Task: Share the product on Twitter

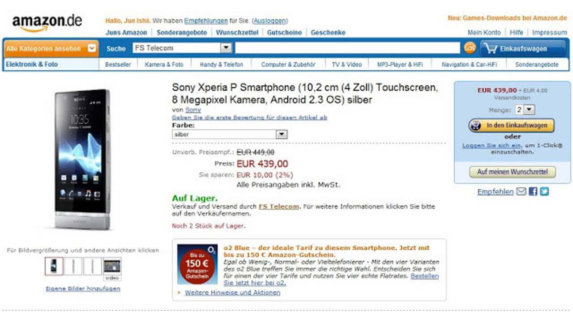Action: (x=544, y=191)
